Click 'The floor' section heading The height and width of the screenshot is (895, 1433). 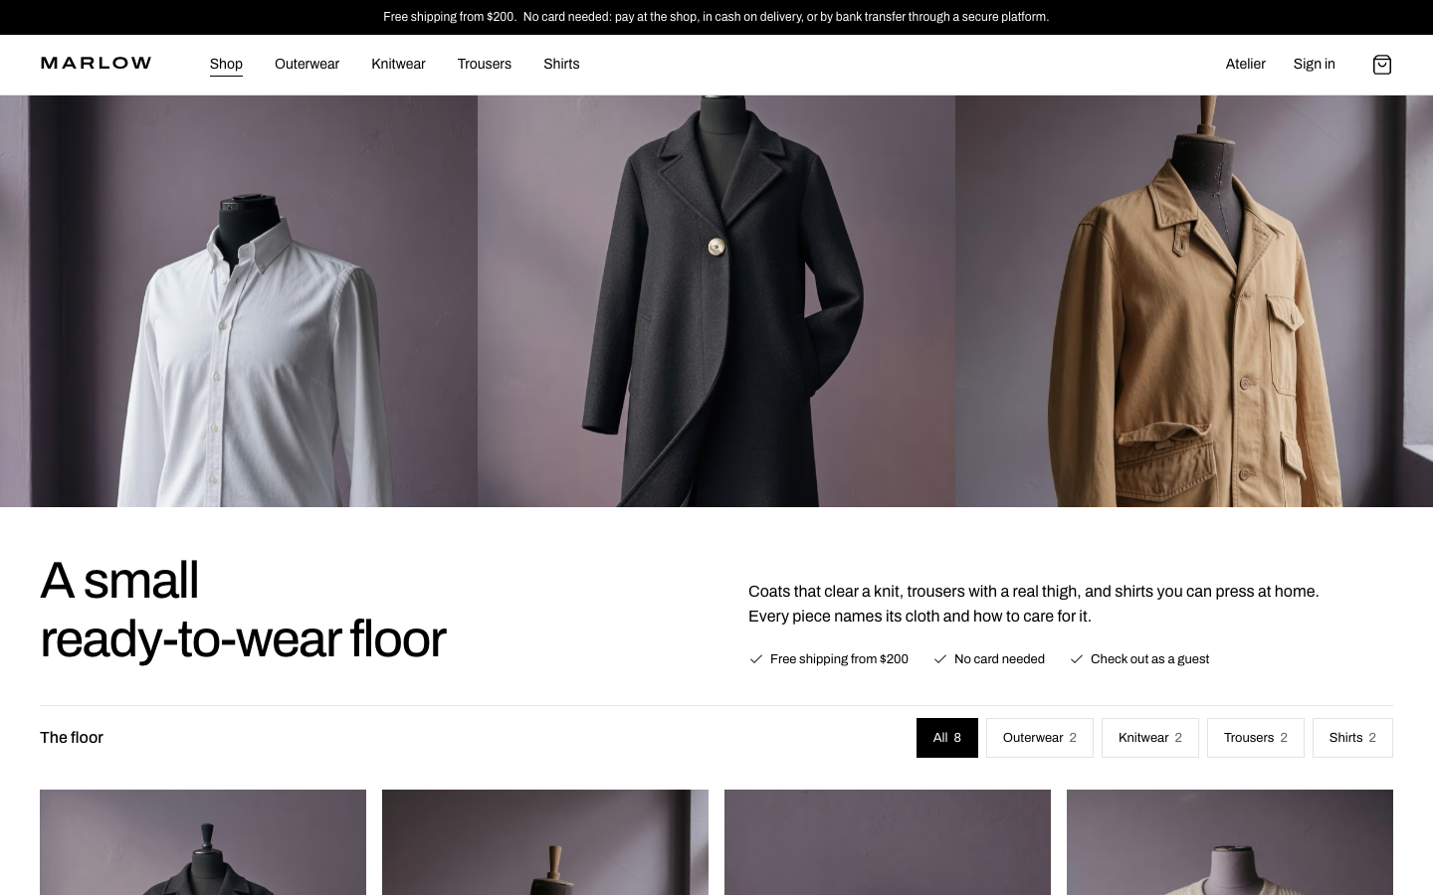(x=72, y=738)
